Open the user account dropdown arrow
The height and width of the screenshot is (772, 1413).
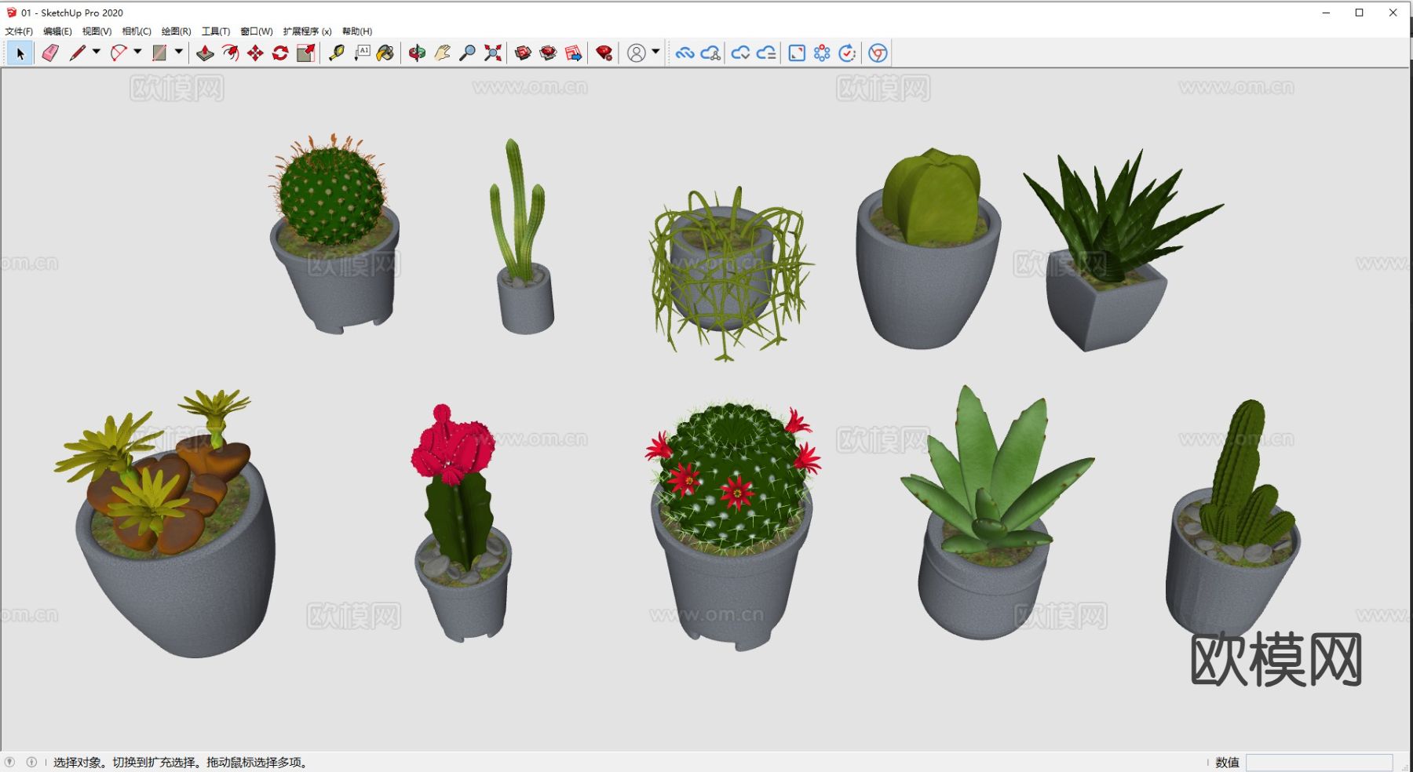tap(655, 52)
